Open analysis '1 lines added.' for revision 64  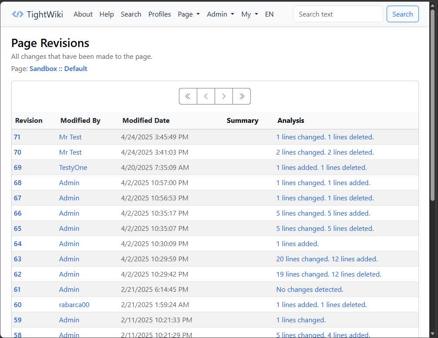(x=297, y=244)
